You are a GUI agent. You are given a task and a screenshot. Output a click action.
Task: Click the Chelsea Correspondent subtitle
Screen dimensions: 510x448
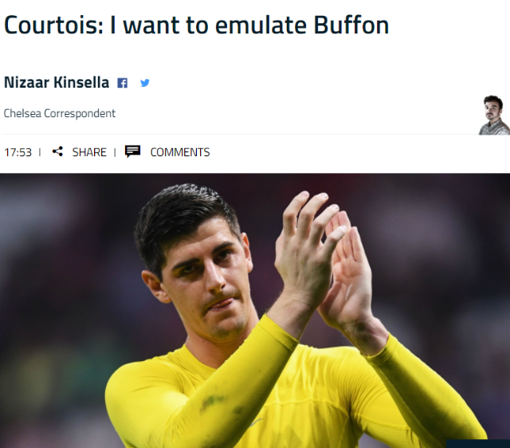coord(60,113)
